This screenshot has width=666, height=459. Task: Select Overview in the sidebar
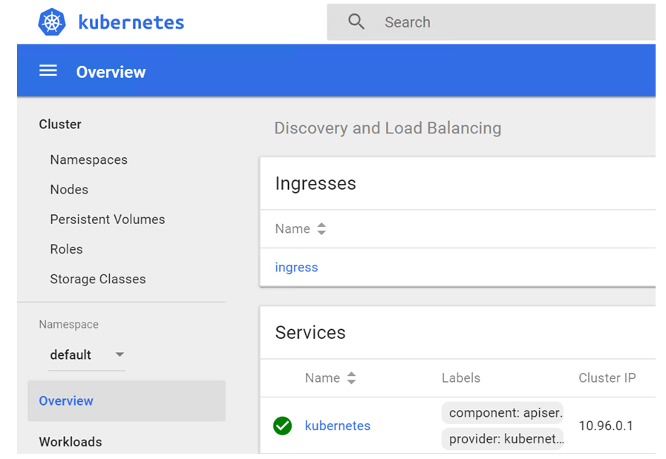point(66,400)
